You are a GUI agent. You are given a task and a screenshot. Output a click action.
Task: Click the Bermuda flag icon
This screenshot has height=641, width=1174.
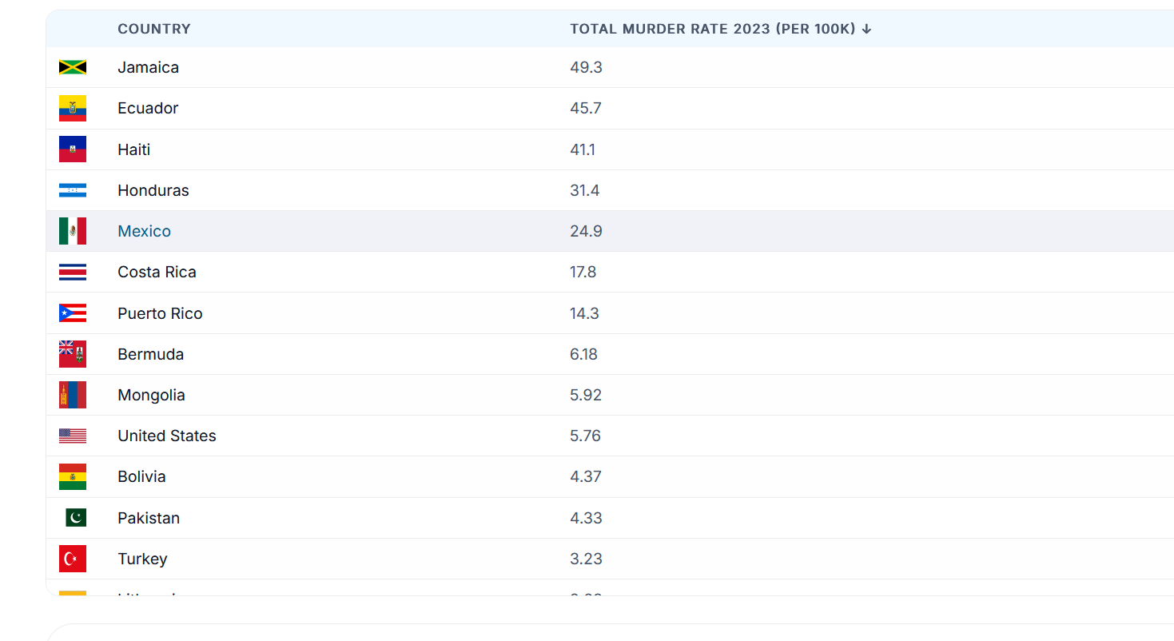point(73,354)
